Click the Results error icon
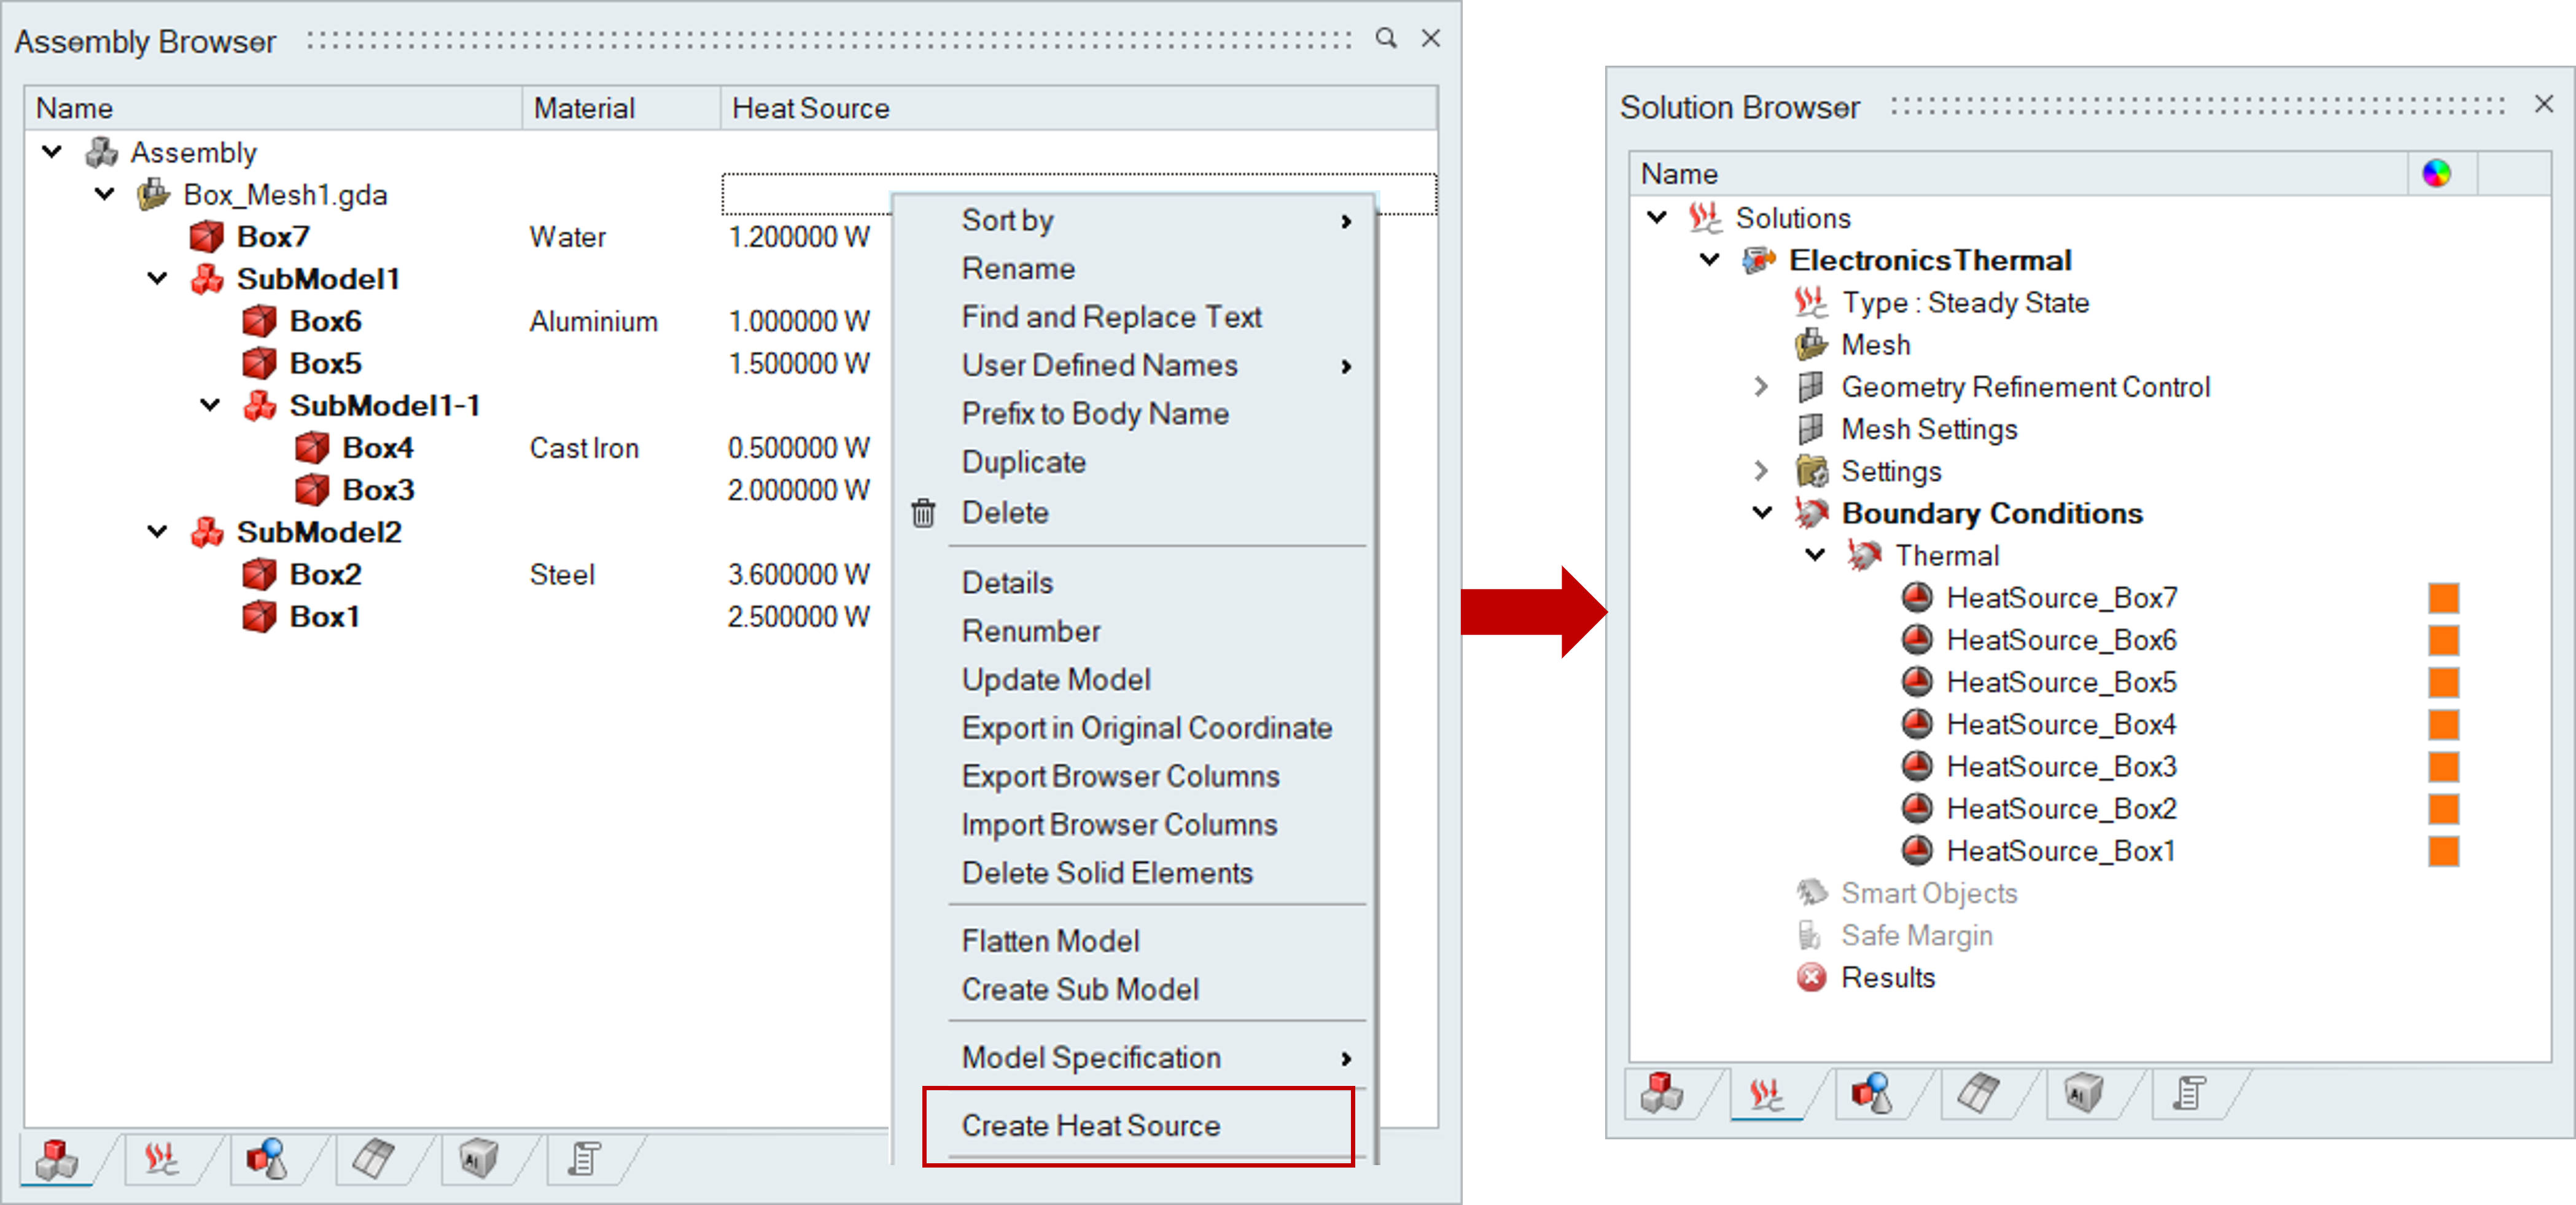The height and width of the screenshot is (1205, 2576). [1811, 977]
